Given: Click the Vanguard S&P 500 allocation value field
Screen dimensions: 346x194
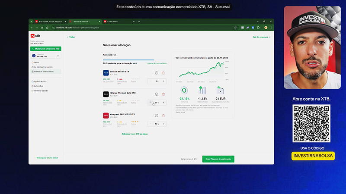Looking at the screenshot, I should (x=157, y=124).
